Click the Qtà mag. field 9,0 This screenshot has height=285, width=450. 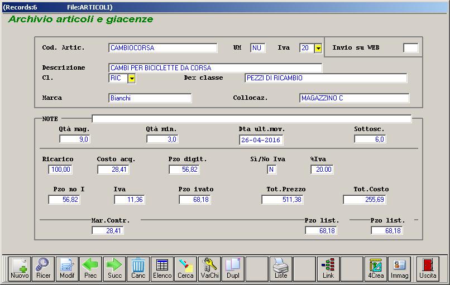[75, 139]
